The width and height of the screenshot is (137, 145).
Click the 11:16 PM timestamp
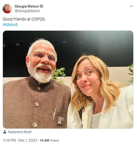(9, 140)
